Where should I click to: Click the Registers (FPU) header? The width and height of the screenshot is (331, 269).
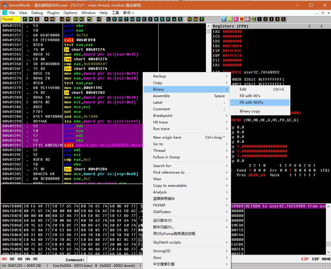point(230,26)
